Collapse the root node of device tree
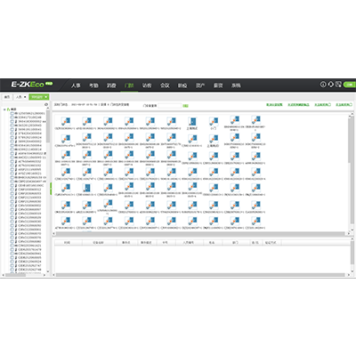The image size is (356, 356). coord(4,109)
